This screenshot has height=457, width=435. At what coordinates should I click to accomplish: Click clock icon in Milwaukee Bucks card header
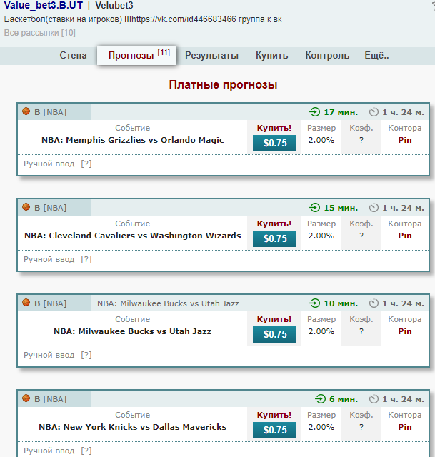click(374, 303)
